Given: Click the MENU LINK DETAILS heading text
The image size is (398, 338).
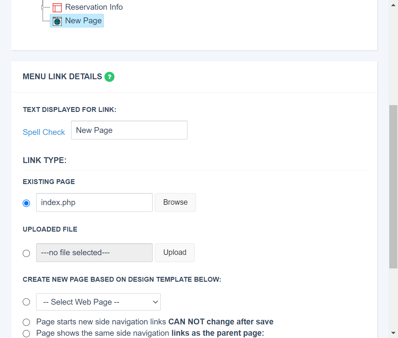Looking at the screenshot, I should (62, 77).
